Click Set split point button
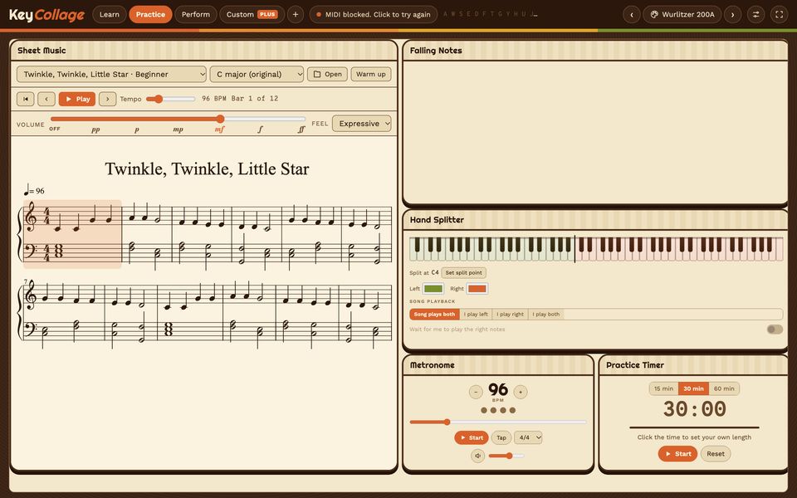797x498 pixels. tap(463, 273)
